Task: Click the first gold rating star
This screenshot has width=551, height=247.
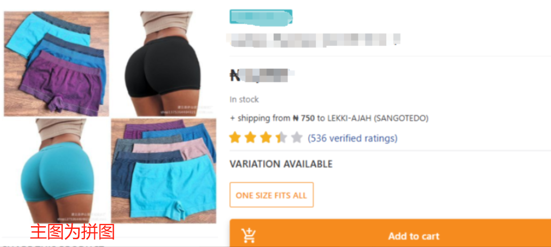Action: tap(235, 138)
